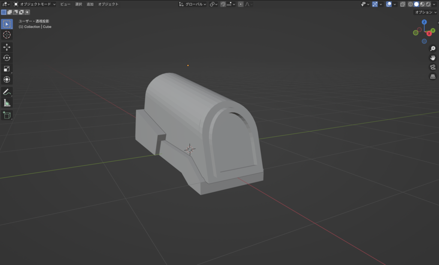Toggle camera view with camera icon
The width and height of the screenshot is (439, 265).
point(433,67)
